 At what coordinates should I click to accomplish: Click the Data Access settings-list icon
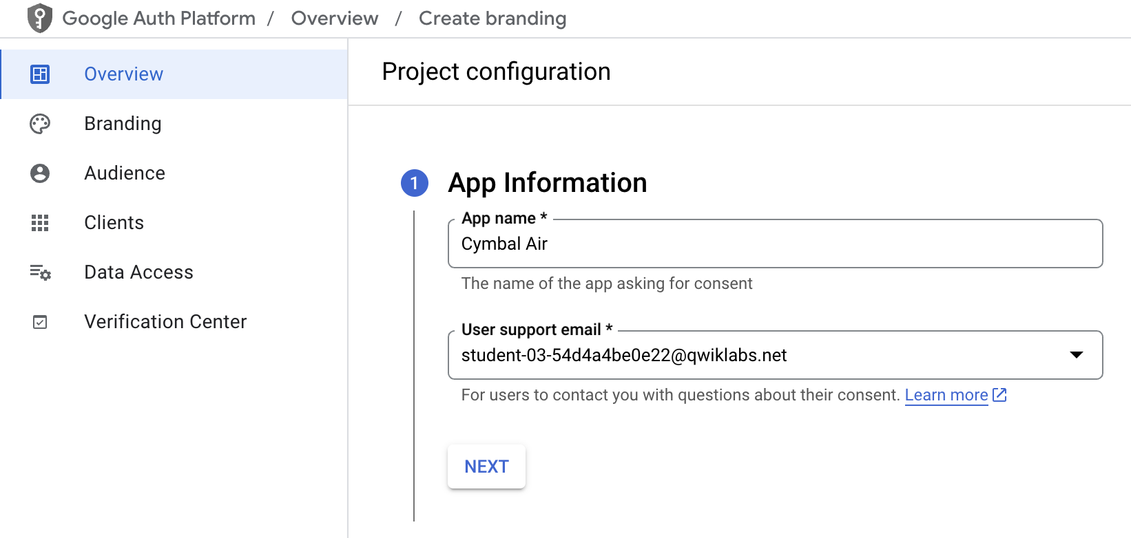click(40, 272)
